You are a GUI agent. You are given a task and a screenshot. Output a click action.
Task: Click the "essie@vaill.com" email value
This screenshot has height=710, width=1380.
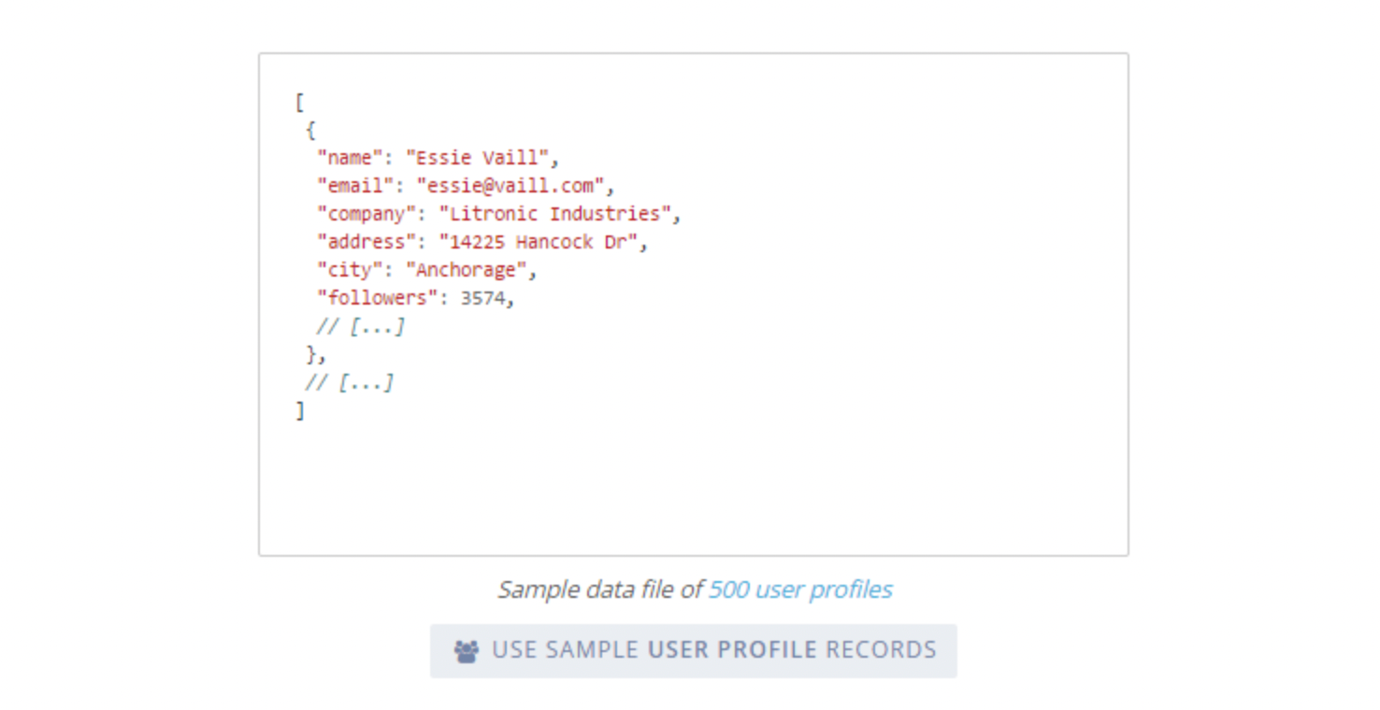coord(510,186)
